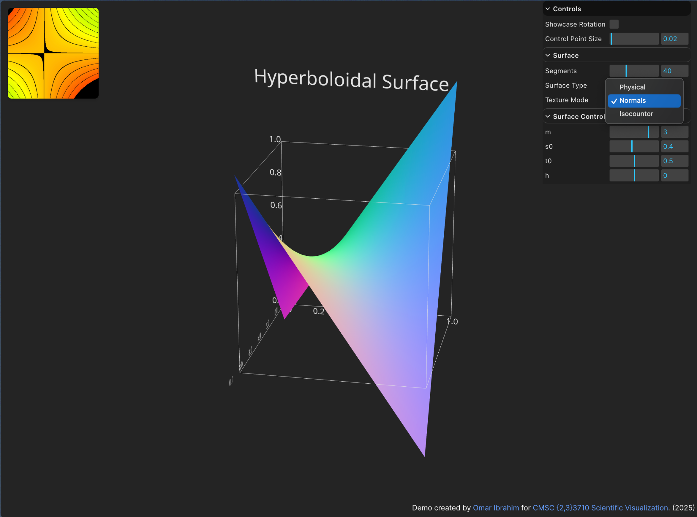Screen dimensions: 697x517
Task: Select Physical surface type
Action: pyautogui.click(x=632, y=87)
